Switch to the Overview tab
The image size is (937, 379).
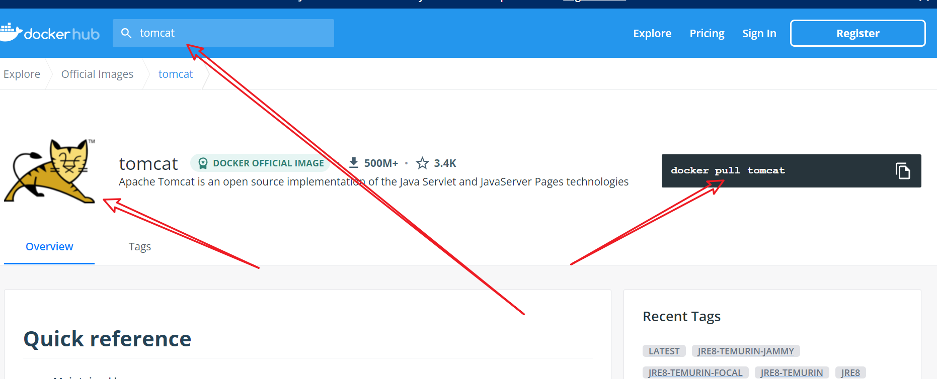point(49,246)
